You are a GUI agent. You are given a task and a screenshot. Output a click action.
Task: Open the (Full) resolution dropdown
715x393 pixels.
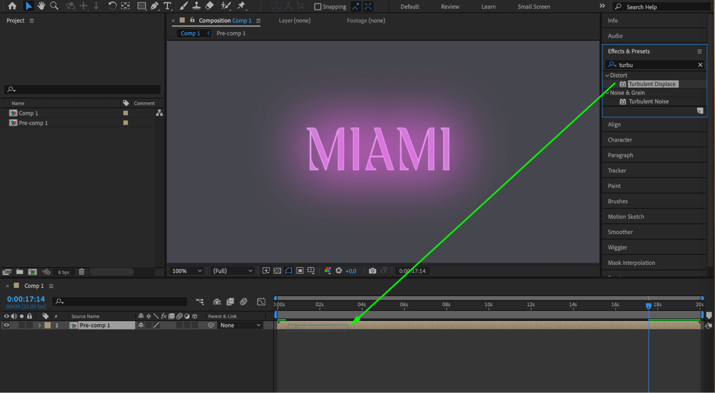[232, 271]
